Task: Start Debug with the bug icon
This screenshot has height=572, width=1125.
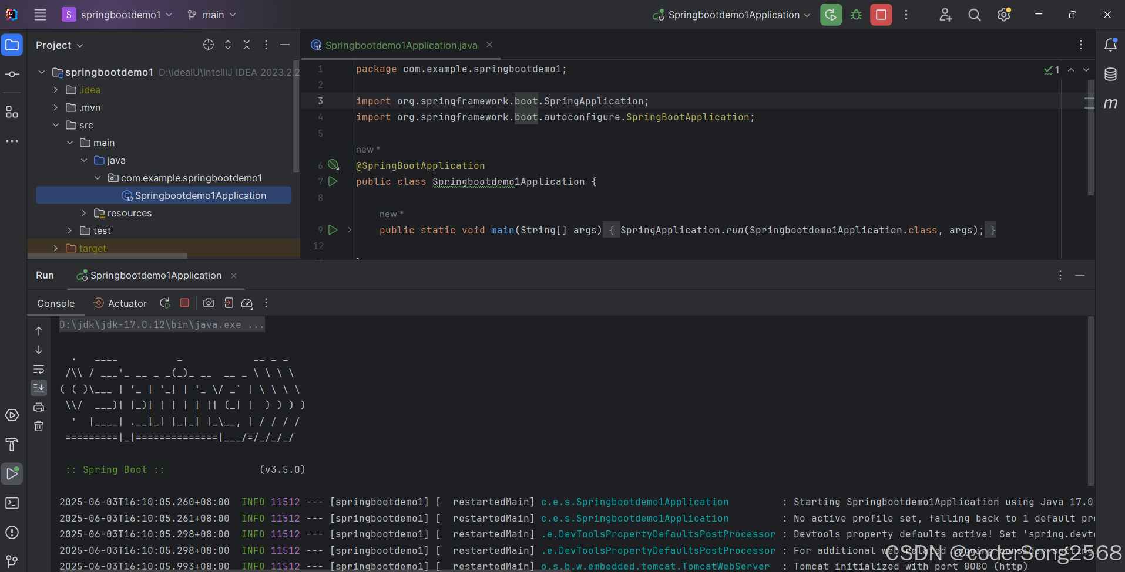Action: point(856,15)
